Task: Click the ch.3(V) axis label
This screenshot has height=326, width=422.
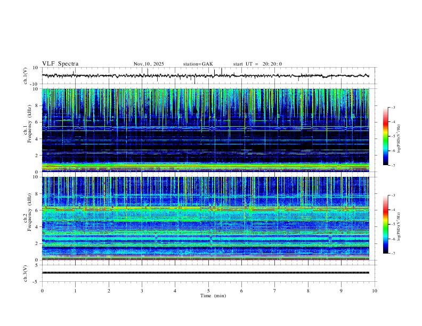Action: coord(26,273)
